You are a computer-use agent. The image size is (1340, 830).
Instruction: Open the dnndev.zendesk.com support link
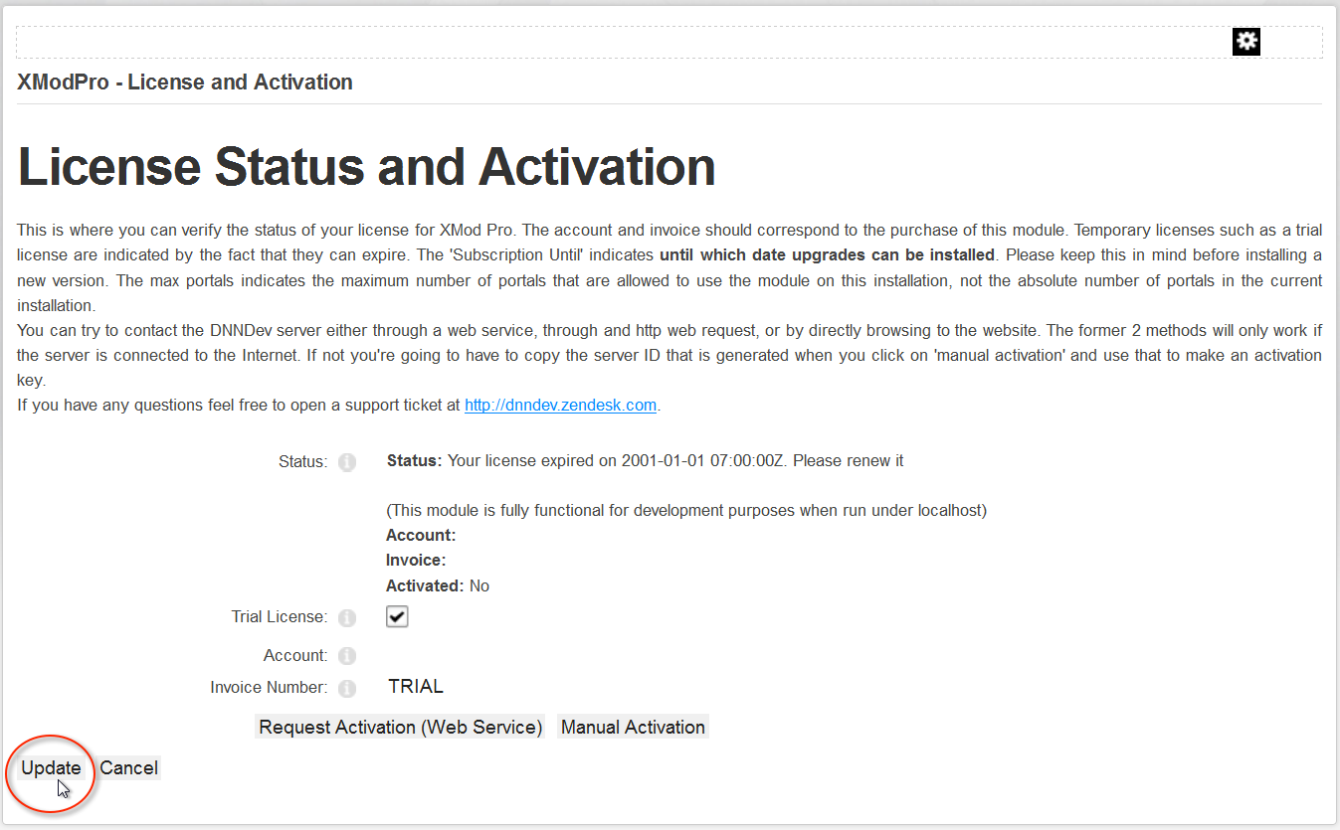(560, 405)
